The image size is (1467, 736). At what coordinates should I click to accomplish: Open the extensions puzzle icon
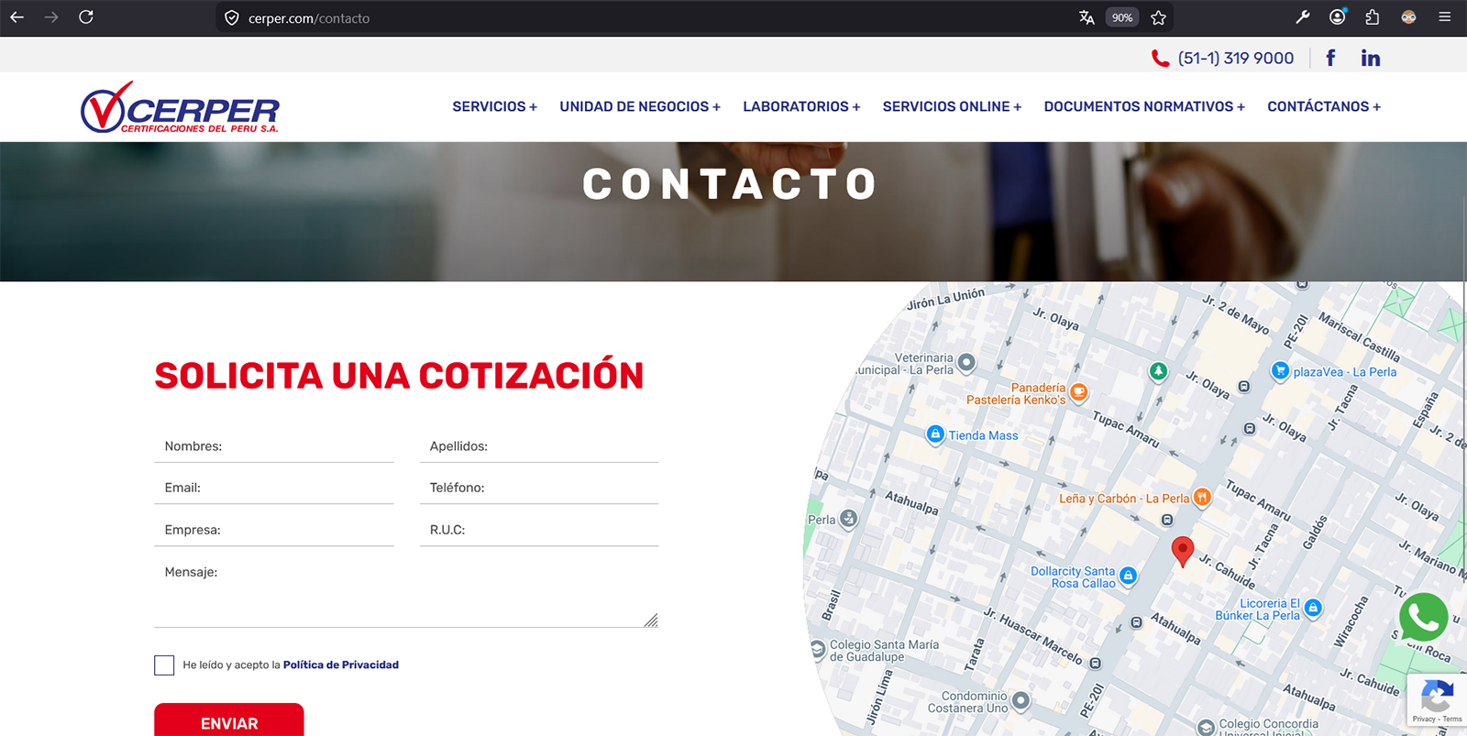tap(1373, 17)
